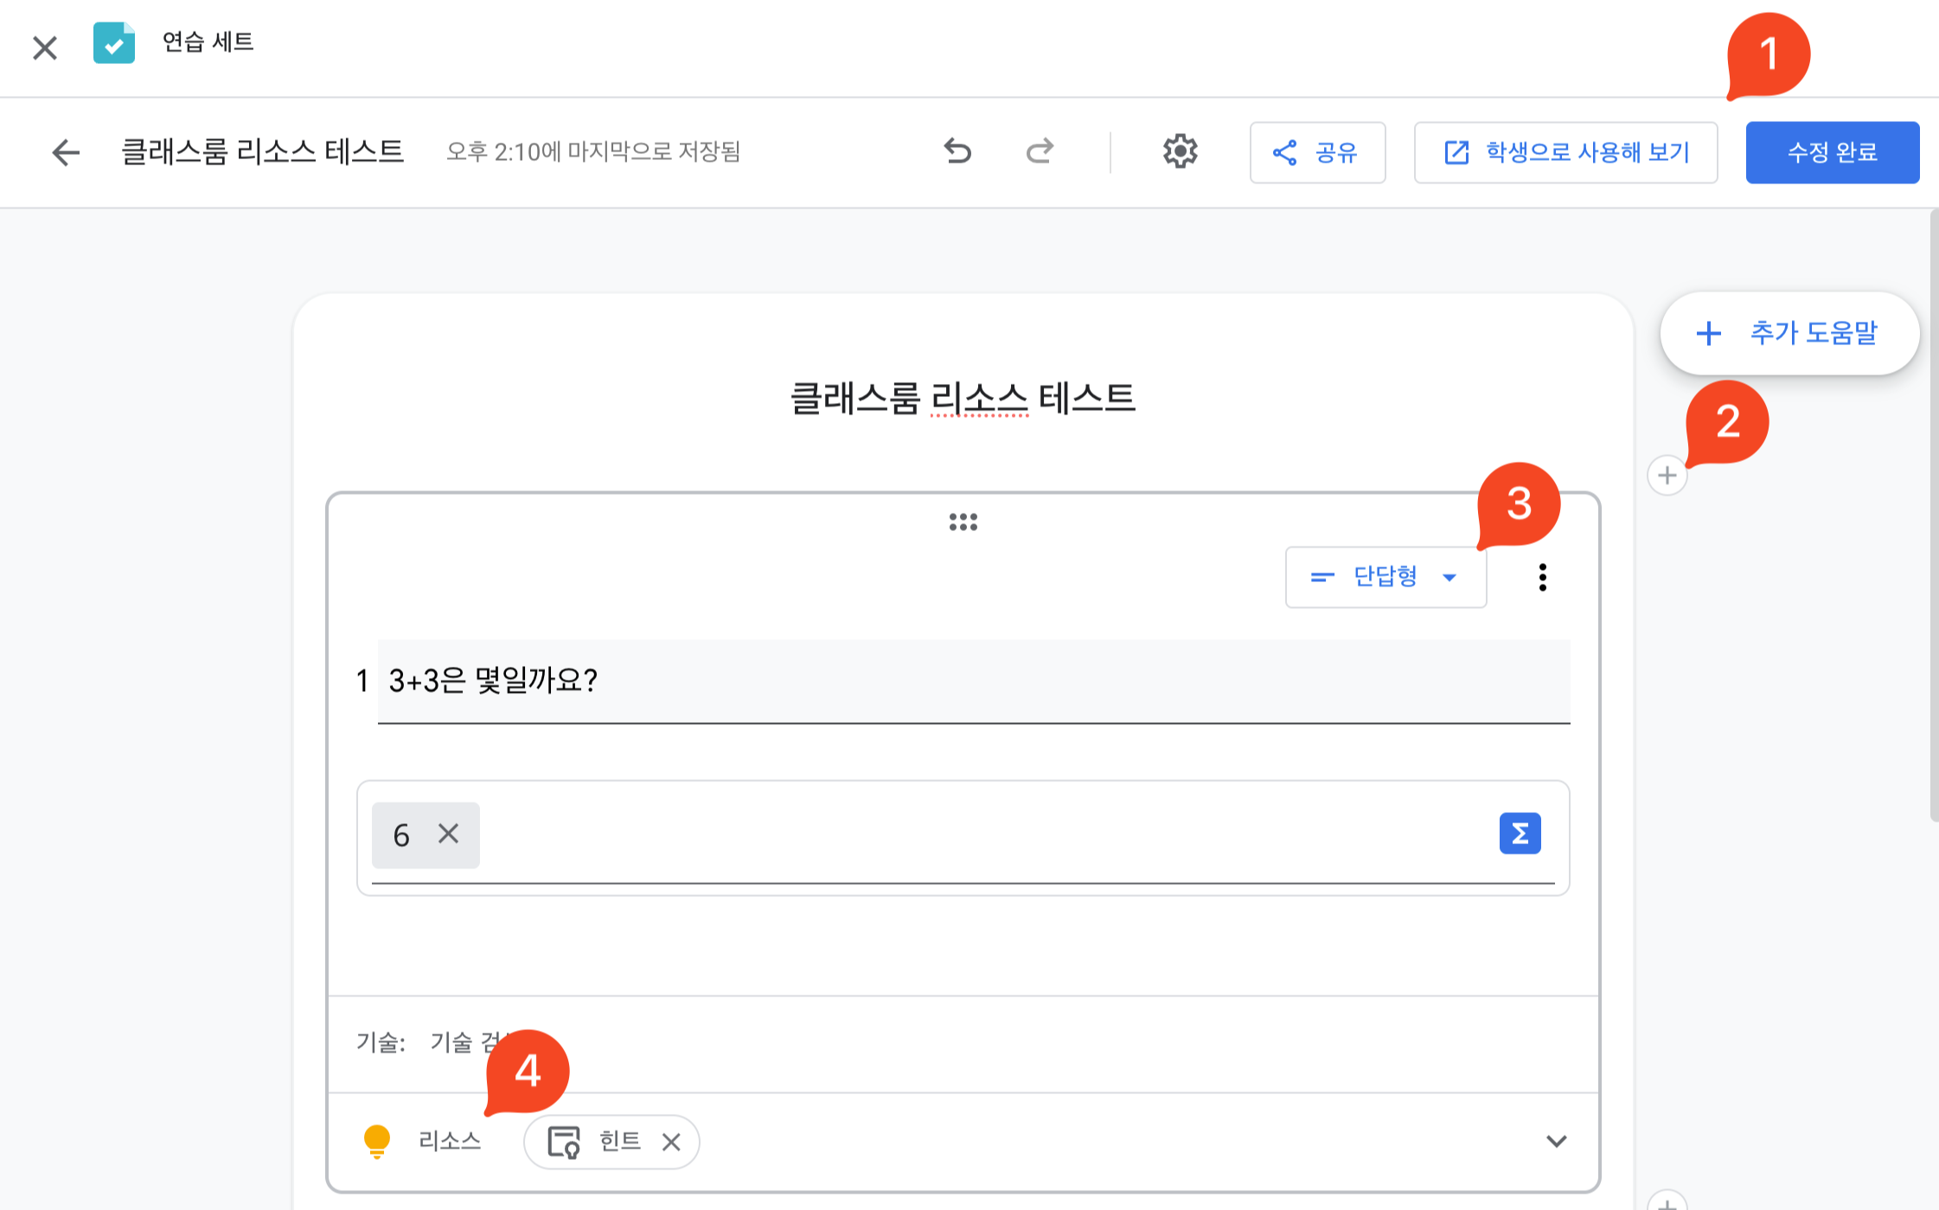Click the blue 수정 완료 button
Viewport: 1939px width, 1210px height.
coord(1832,152)
